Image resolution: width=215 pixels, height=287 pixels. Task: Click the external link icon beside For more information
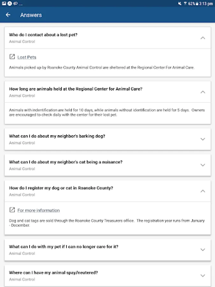pyautogui.click(x=12, y=210)
